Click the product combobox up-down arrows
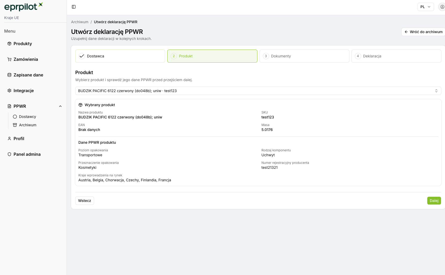The image size is (445, 275). click(x=436, y=91)
